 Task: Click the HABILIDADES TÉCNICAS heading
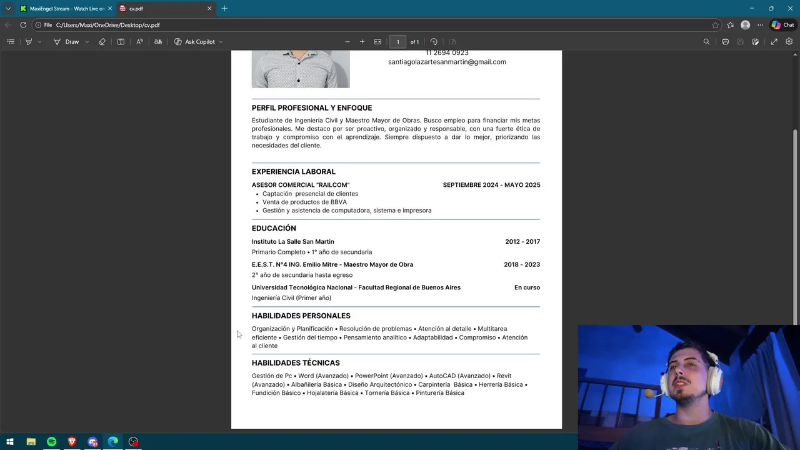296,363
